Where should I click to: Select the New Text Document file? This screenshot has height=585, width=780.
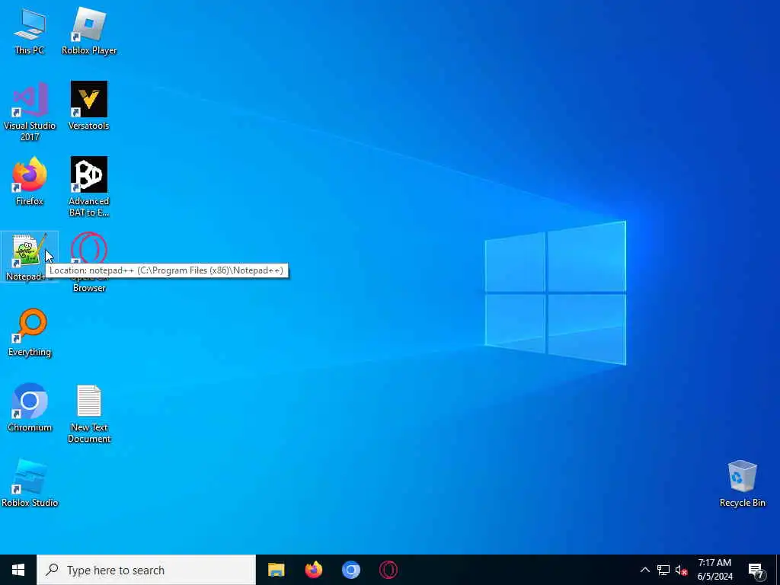tap(89, 414)
